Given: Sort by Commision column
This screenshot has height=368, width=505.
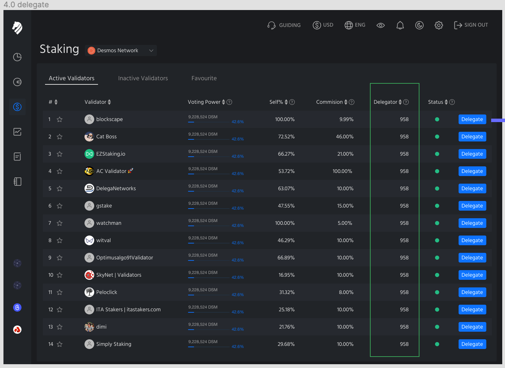Looking at the screenshot, I should click(346, 102).
